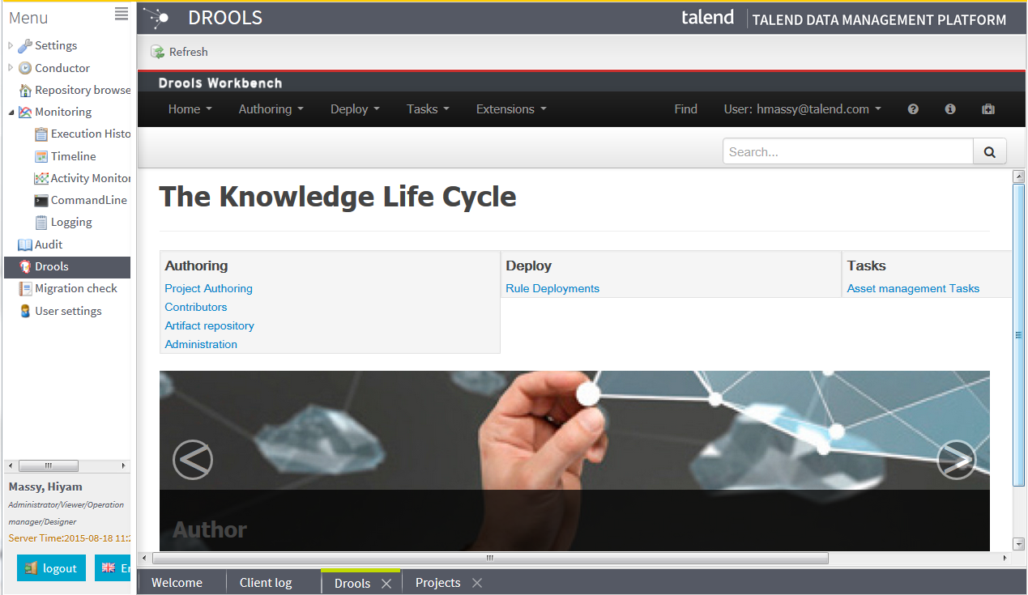The height and width of the screenshot is (595, 1028).
Task: Show the next carousel slide
Action: tap(957, 460)
